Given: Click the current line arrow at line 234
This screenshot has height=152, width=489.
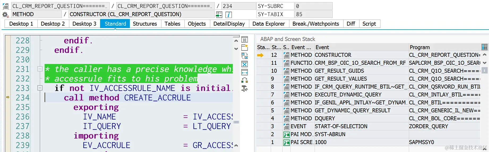Looking at the screenshot, I should coord(8,97).
